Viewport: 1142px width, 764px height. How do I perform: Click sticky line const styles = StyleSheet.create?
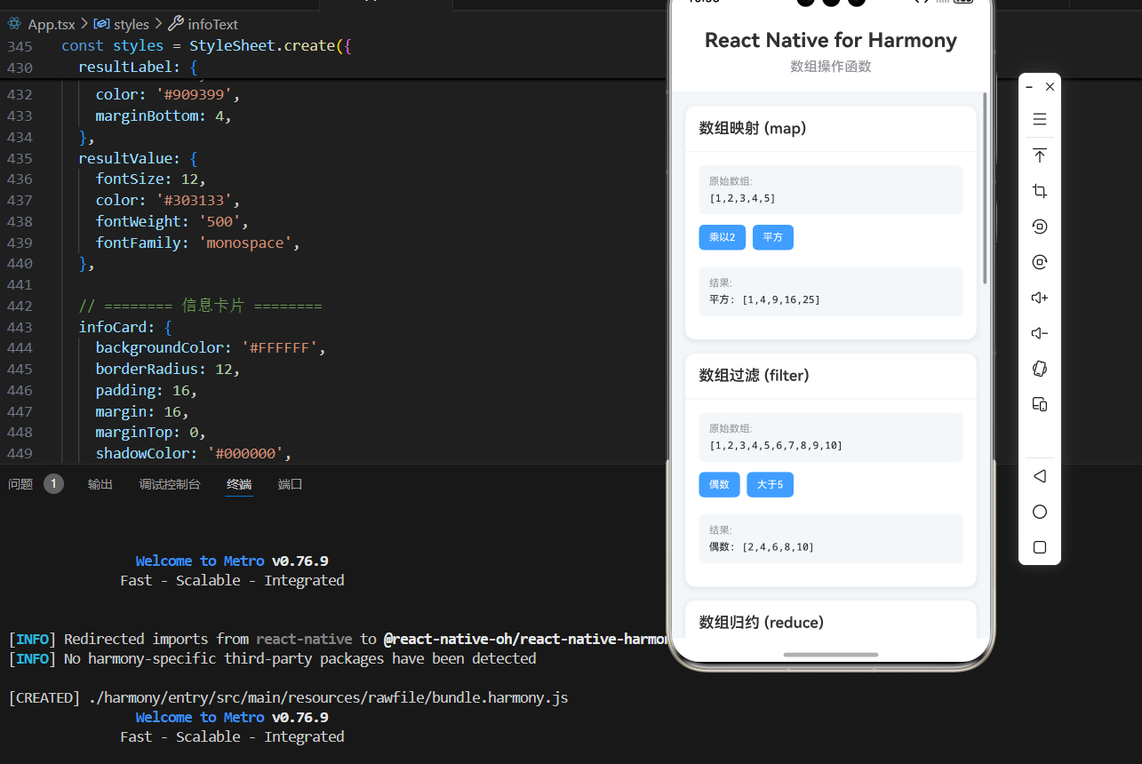coord(206,45)
